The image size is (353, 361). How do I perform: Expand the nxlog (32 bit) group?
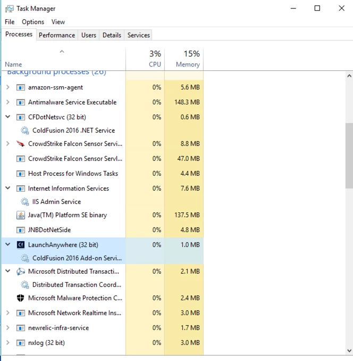click(x=8, y=343)
